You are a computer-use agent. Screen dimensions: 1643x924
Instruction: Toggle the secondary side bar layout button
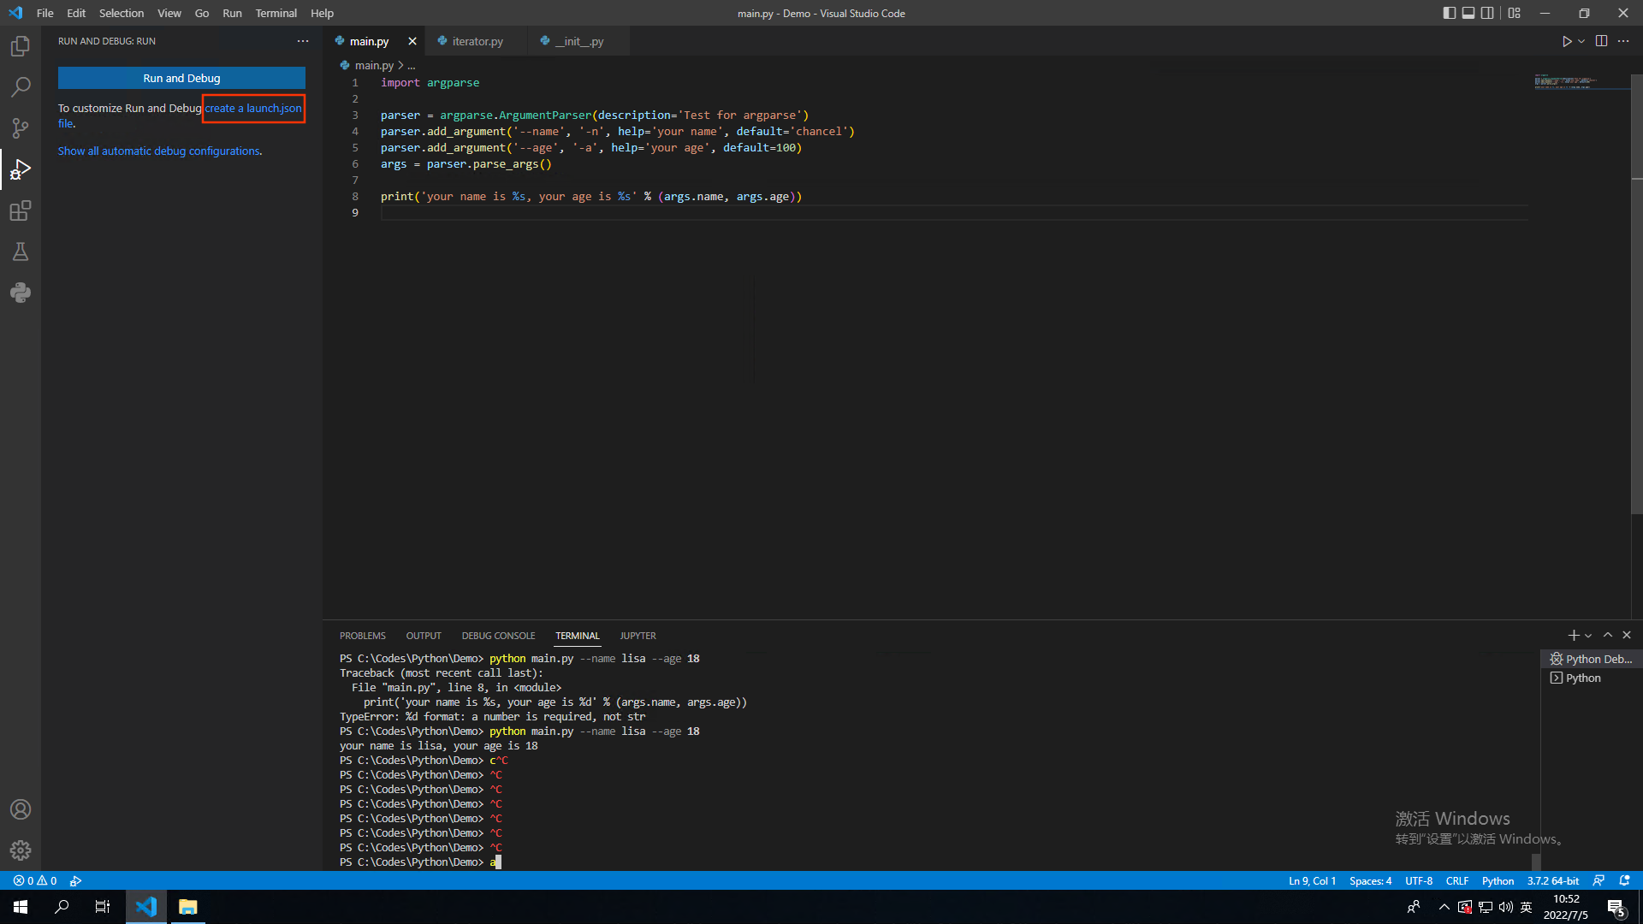point(1487,13)
